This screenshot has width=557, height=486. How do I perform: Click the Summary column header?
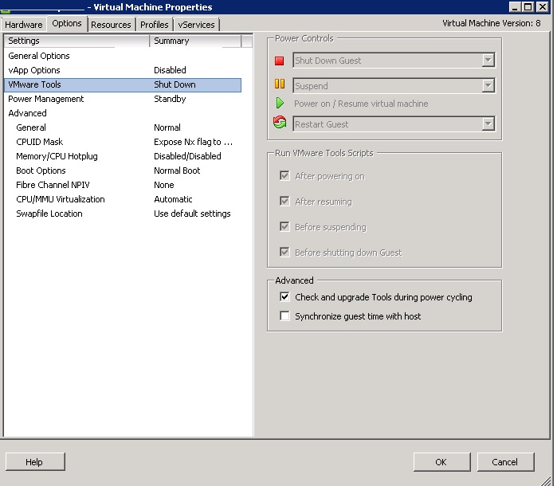click(x=195, y=41)
